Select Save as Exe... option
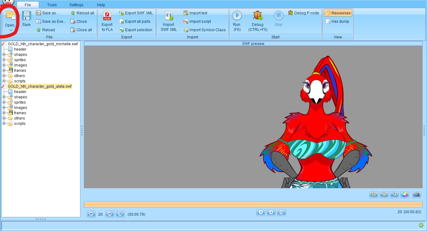Screen dimensions: 427x231 (51, 22)
